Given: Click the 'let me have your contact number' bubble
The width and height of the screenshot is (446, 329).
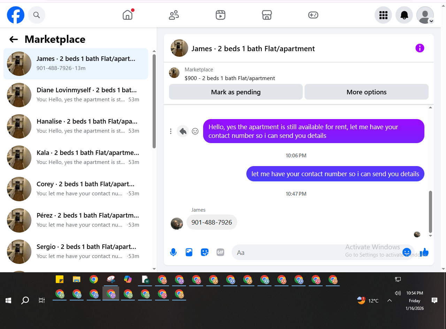Looking at the screenshot, I should coord(335,174).
